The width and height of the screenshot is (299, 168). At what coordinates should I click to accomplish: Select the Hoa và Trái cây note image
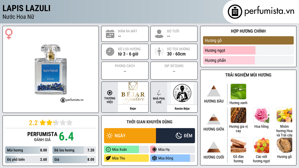point(284,115)
